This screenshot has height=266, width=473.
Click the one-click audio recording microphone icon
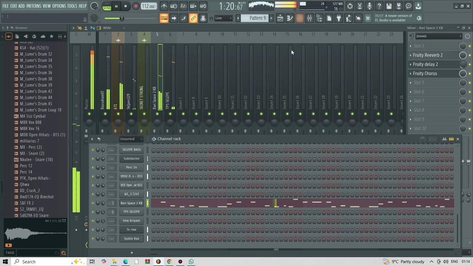click(x=369, y=6)
